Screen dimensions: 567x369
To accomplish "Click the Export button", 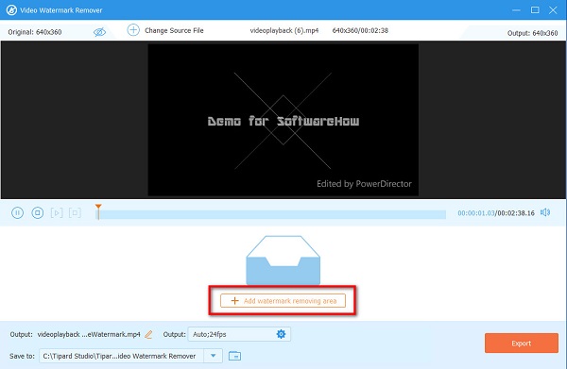I will tap(522, 343).
